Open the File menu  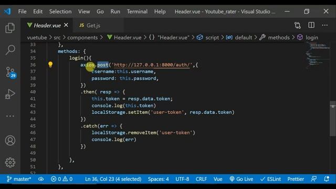coord(22,12)
